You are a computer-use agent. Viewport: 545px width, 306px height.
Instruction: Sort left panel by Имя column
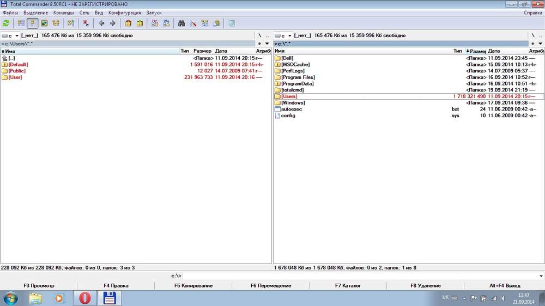(90, 51)
